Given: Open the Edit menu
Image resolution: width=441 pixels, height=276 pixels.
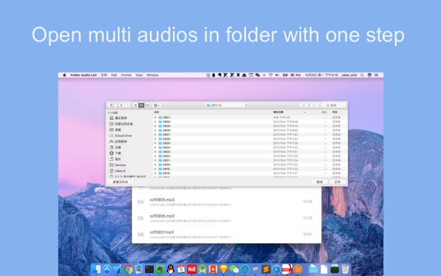Looking at the screenshot, I should [114, 75].
